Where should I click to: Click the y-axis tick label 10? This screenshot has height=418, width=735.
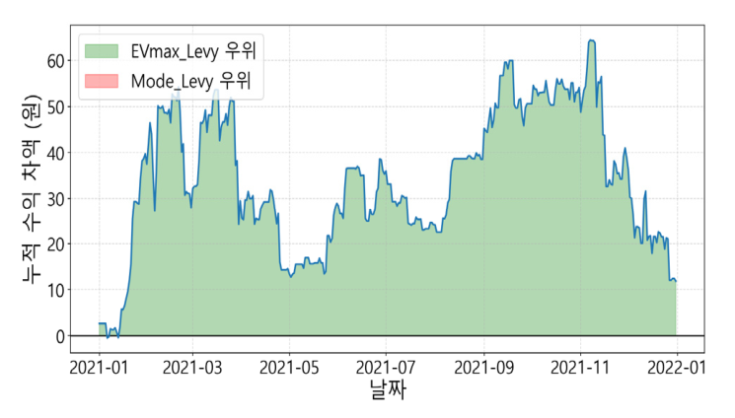point(54,291)
